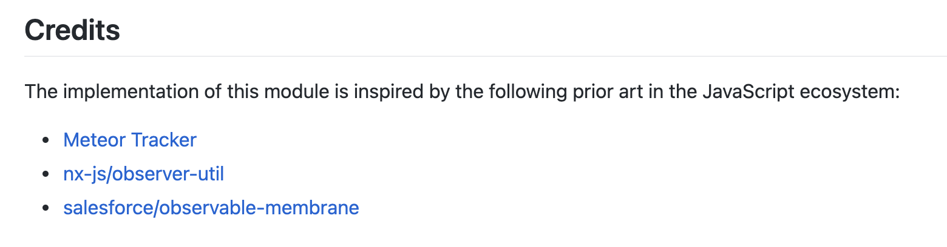Viewport: 947px width, 247px height.
Task: Click "observable-membrane" in the last link
Action: point(259,208)
